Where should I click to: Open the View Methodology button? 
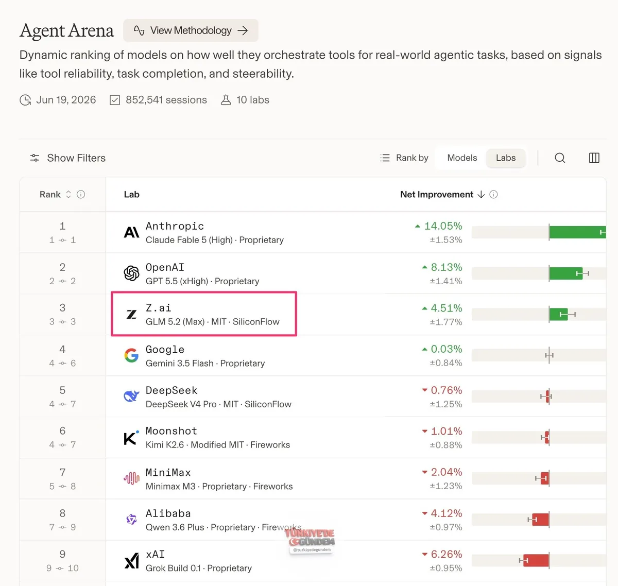[191, 30]
